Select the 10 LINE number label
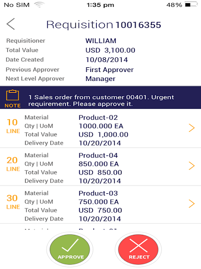The image size is (201, 269). click(x=13, y=126)
